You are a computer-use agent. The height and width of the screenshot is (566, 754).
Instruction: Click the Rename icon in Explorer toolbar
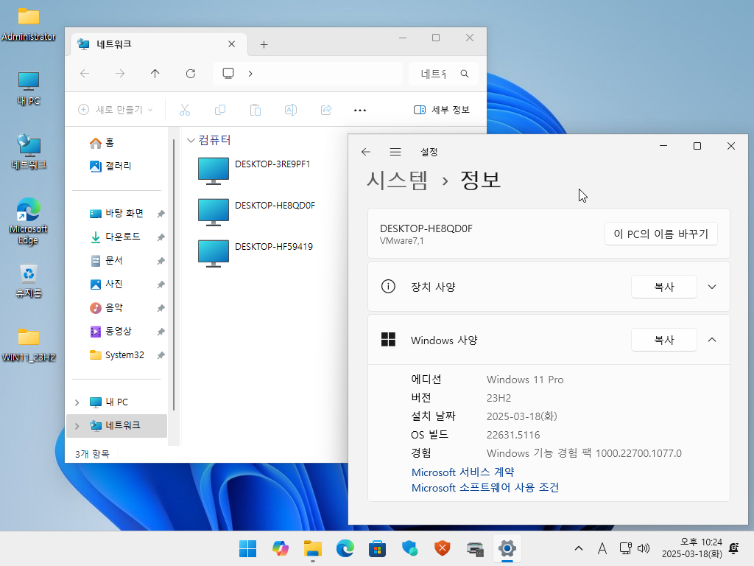point(291,111)
